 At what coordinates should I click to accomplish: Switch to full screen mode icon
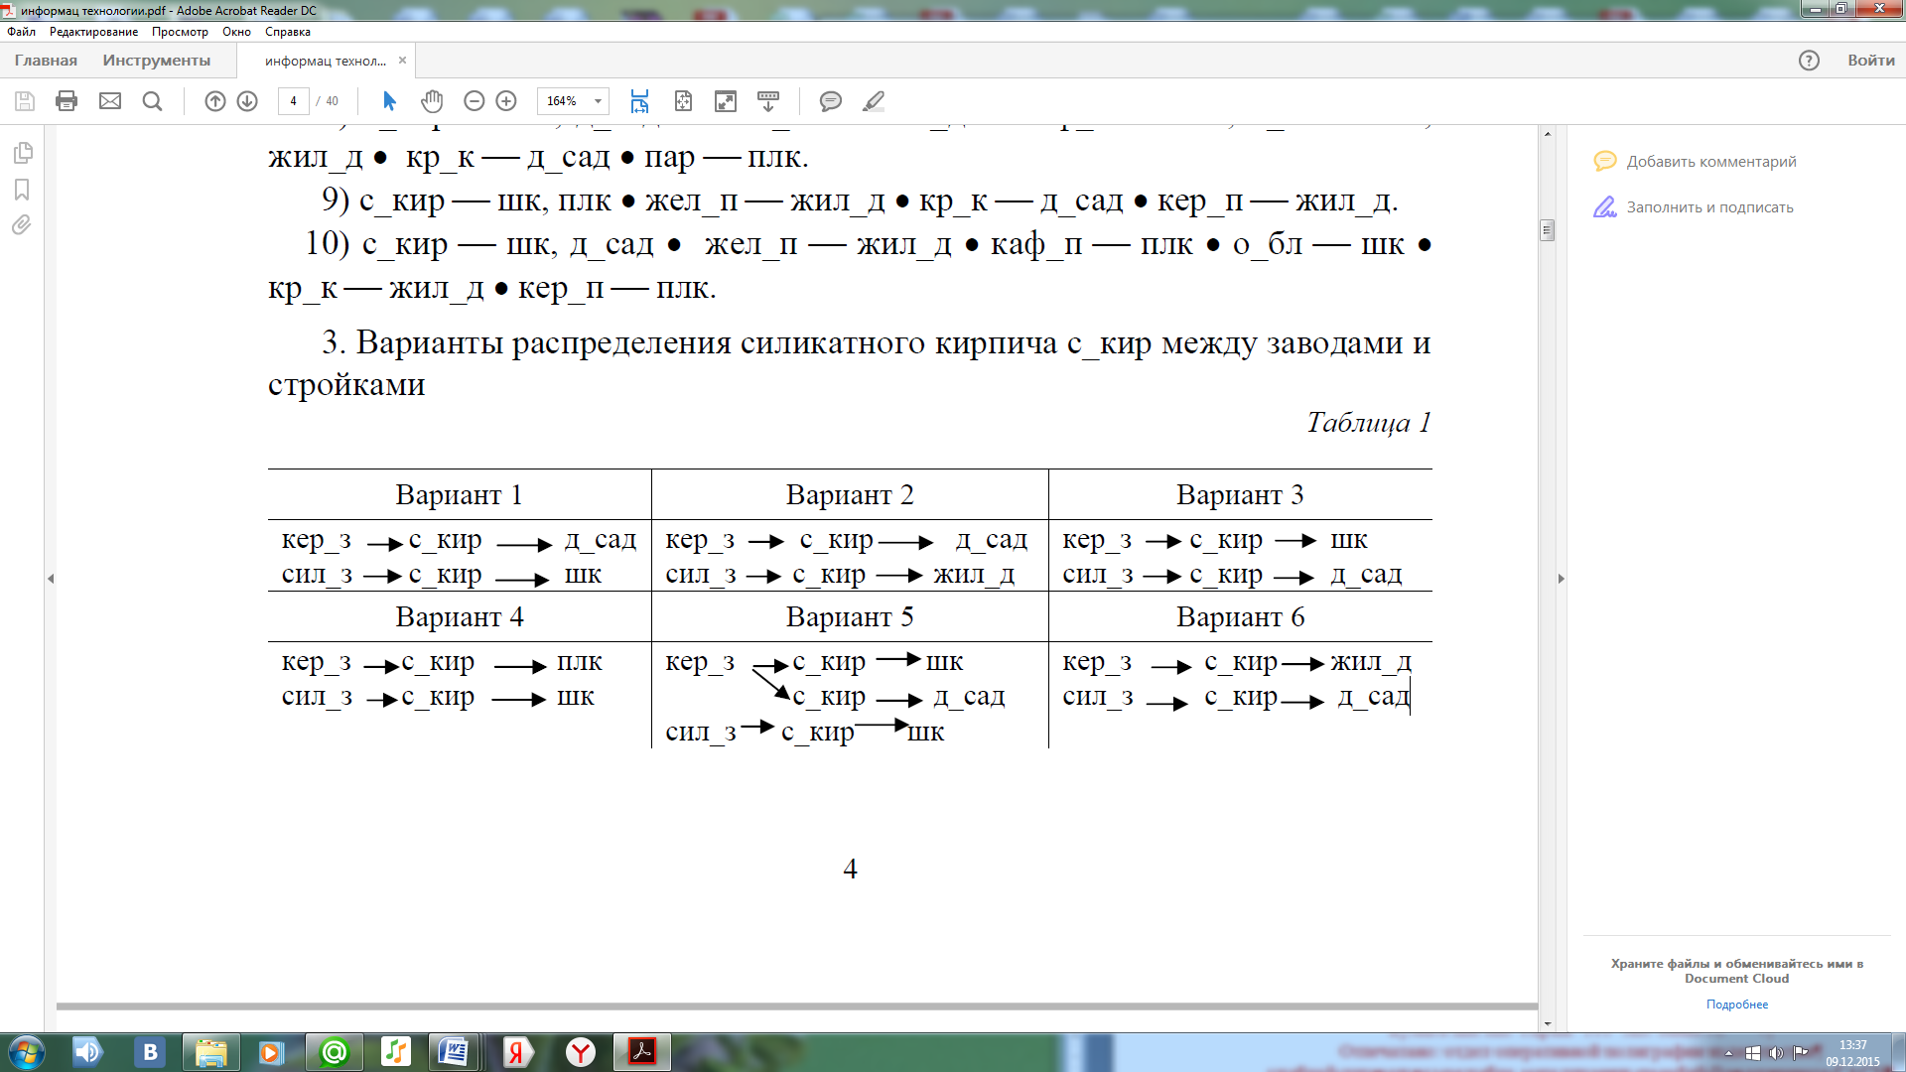(x=726, y=101)
